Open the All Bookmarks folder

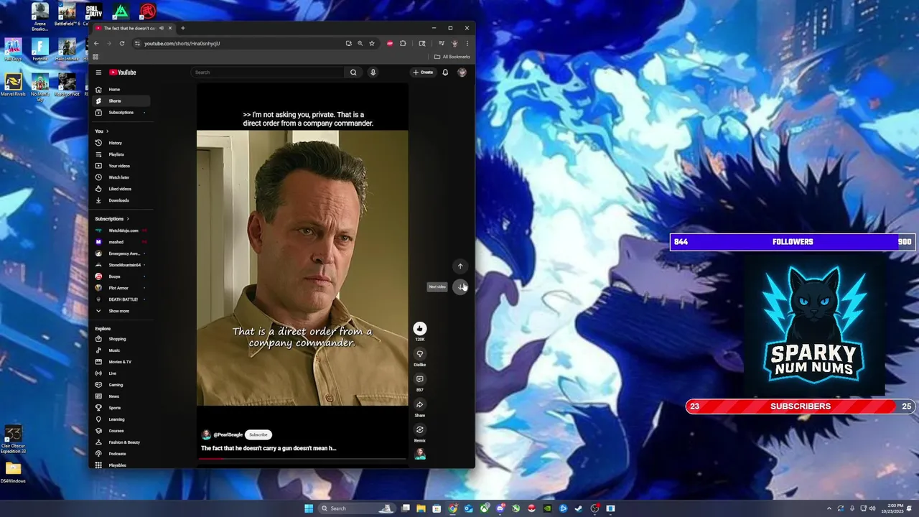click(x=452, y=57)
